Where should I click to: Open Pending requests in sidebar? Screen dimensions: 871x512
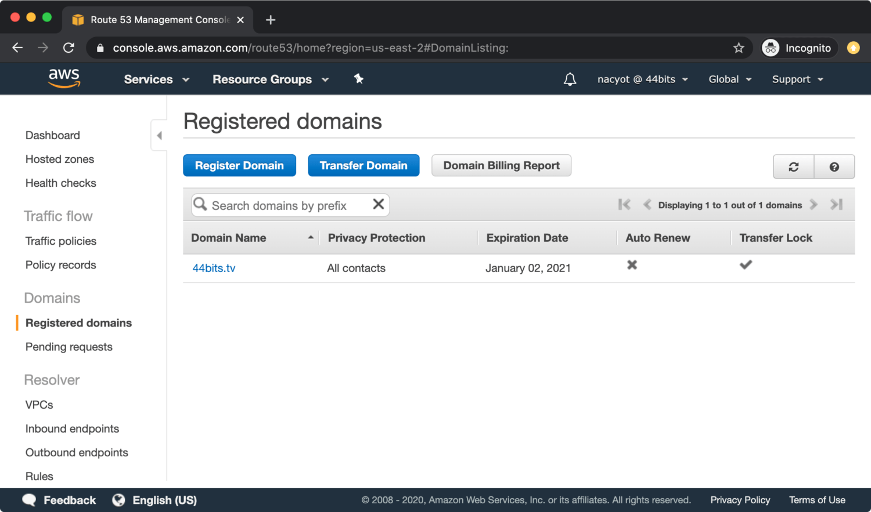[x=69, y=346]
